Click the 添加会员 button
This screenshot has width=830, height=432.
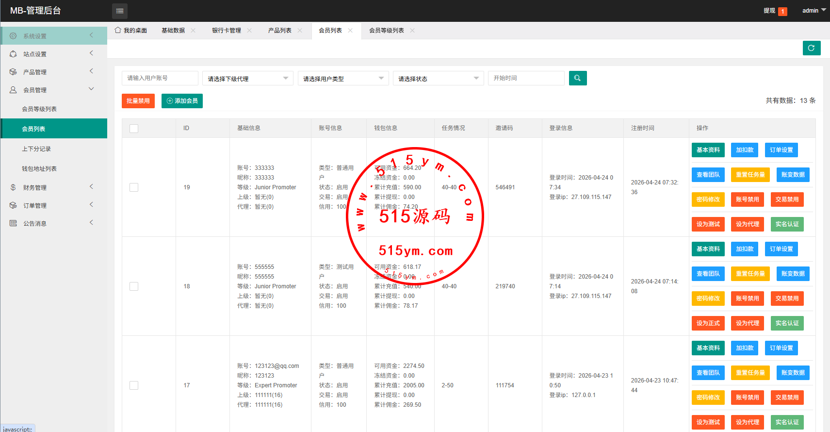pos(182,101)
